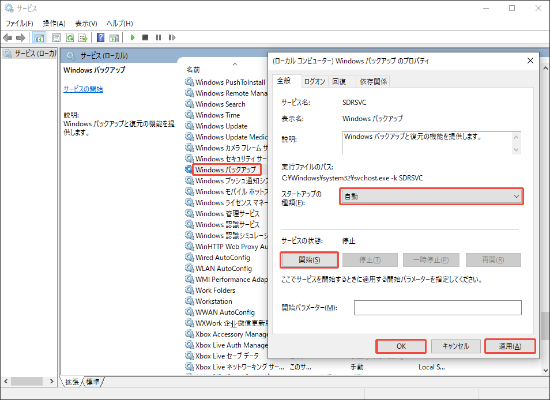Close the properties dialog with X

point(530,61)
